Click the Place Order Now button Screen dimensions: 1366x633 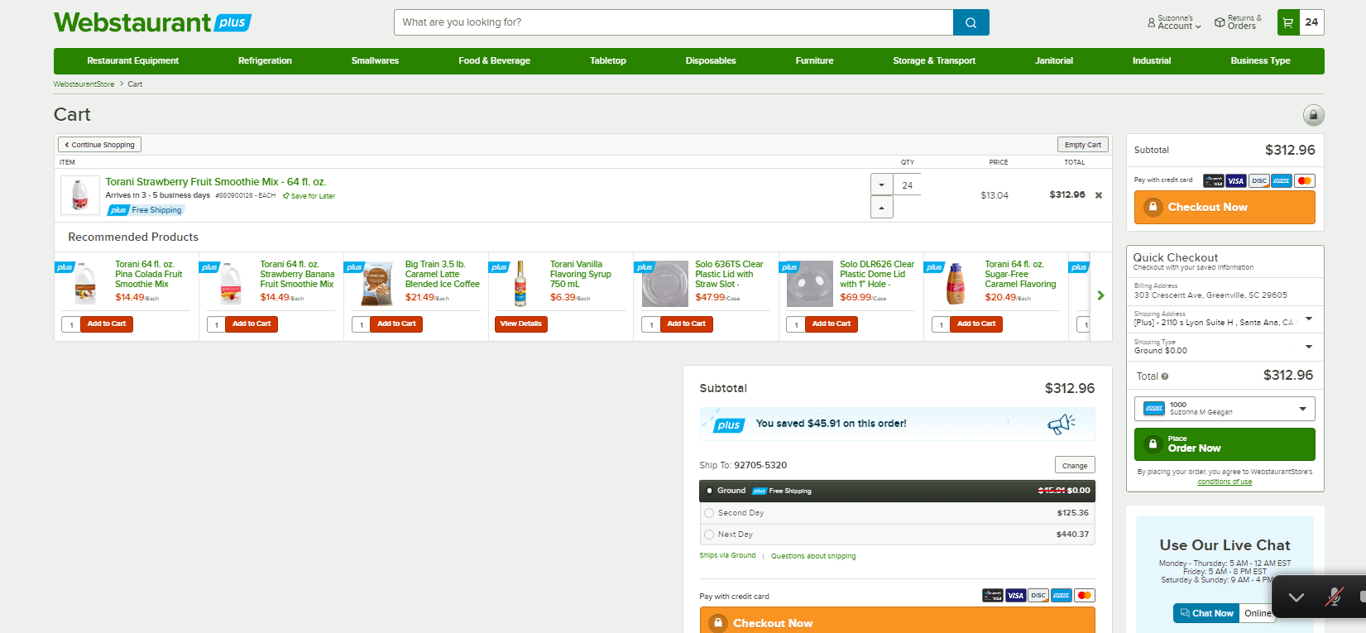tap(1225, 444)
